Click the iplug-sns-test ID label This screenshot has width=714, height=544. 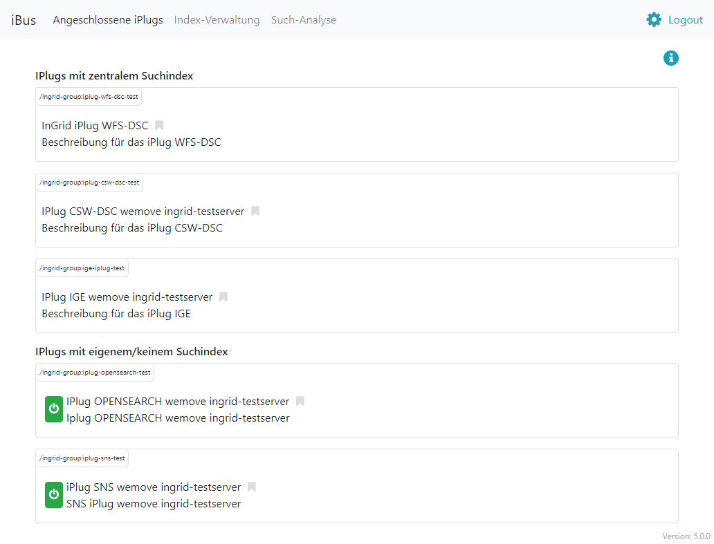coord(82,458)
